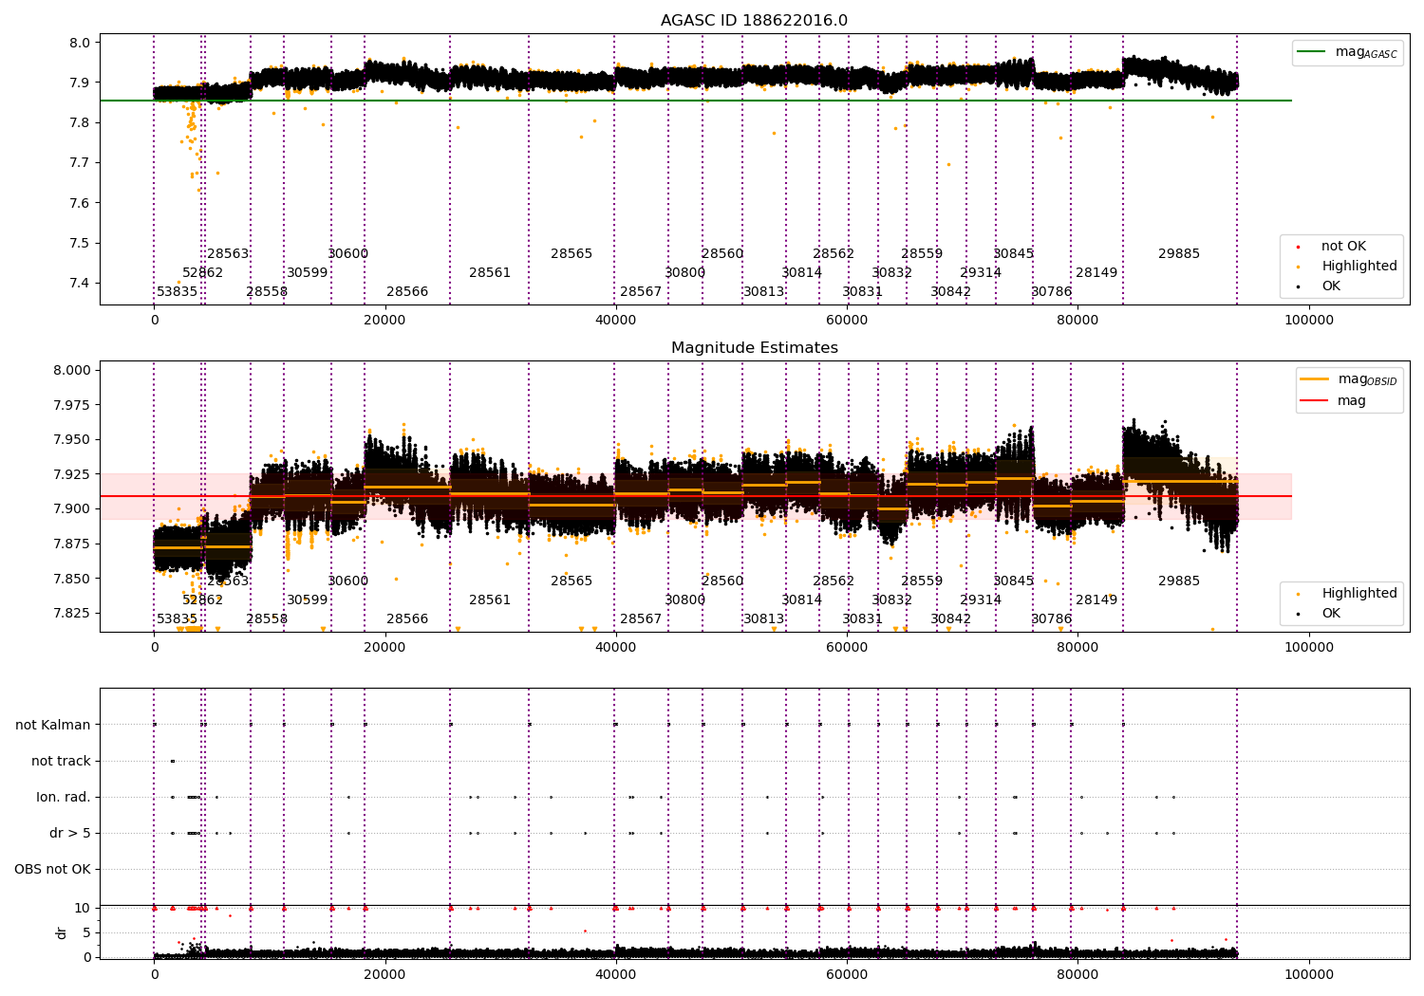Select the 'not track' axis label

pos(61,762)
